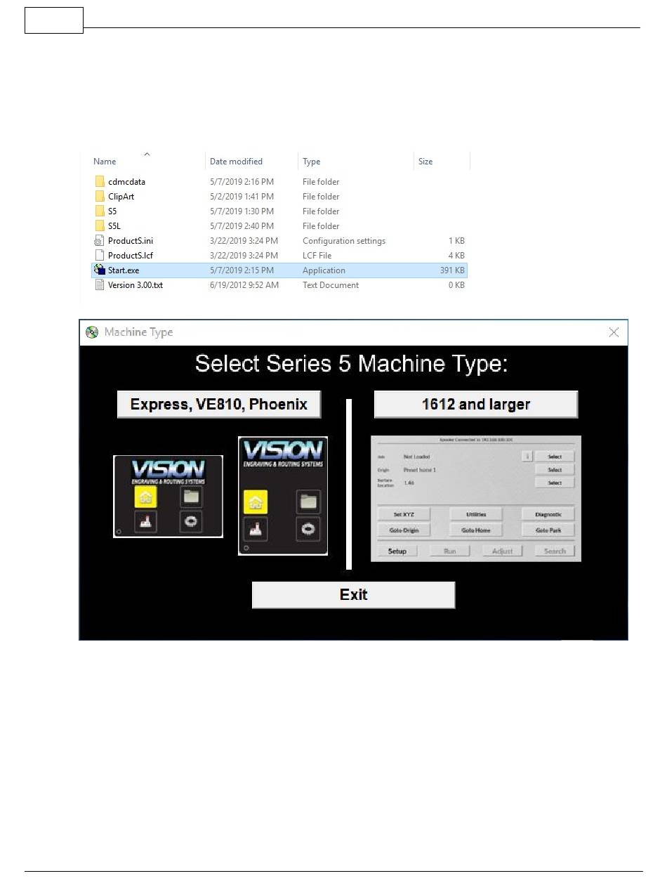Click the date 5/7/2019 2:40 PM
This screenshot has height=890, width=667.
click(242, 226)
